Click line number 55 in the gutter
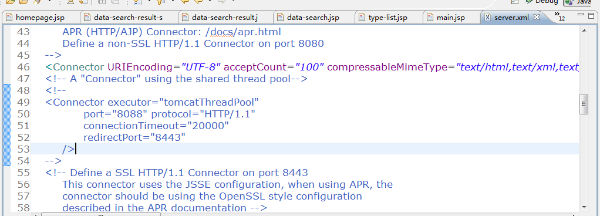The width and height of the screenshot is (600, 216). pyautogui.click(x=23, y=173)
